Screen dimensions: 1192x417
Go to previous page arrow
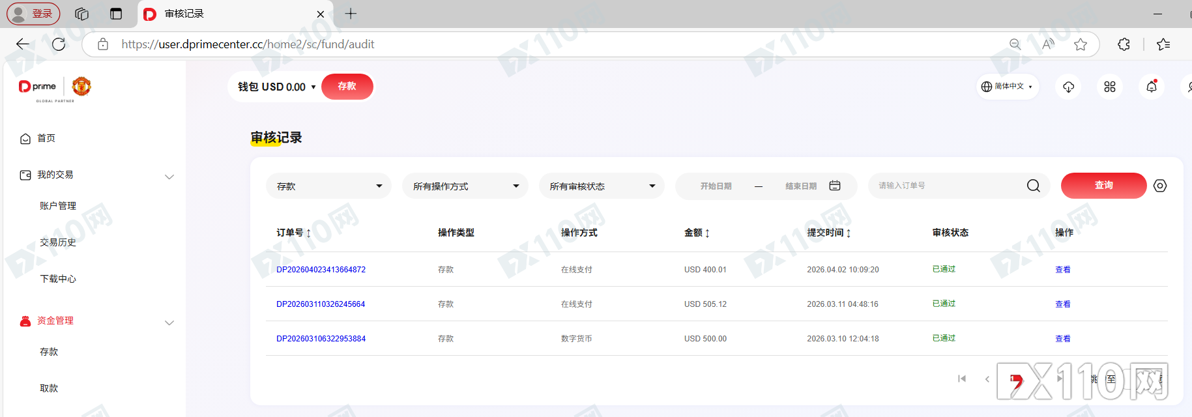[987, 379]
